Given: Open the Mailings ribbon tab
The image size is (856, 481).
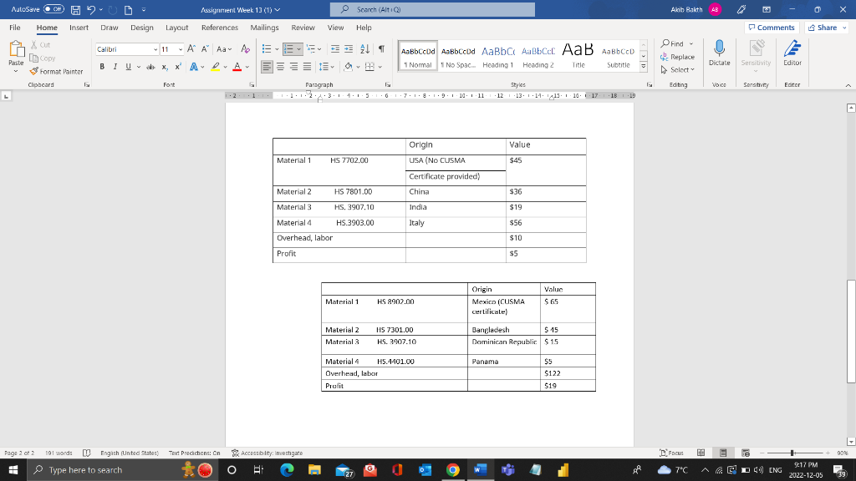Looking at the screenshot, I should click(x=264, y=27).
